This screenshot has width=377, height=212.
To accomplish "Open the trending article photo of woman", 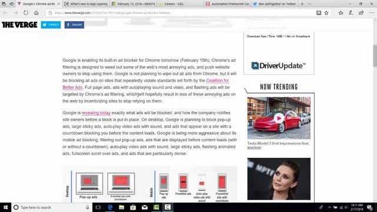I will [279, 179].
